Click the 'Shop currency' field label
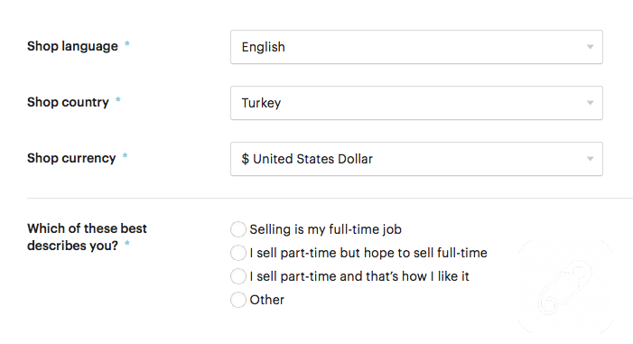 pos(71,158)
